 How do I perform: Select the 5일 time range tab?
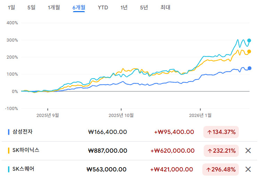pyautogui.click(x=31, y=7)
